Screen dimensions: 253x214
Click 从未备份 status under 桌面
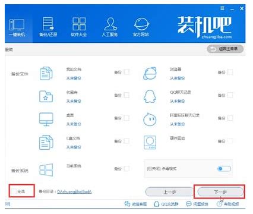tap(74, 124)
